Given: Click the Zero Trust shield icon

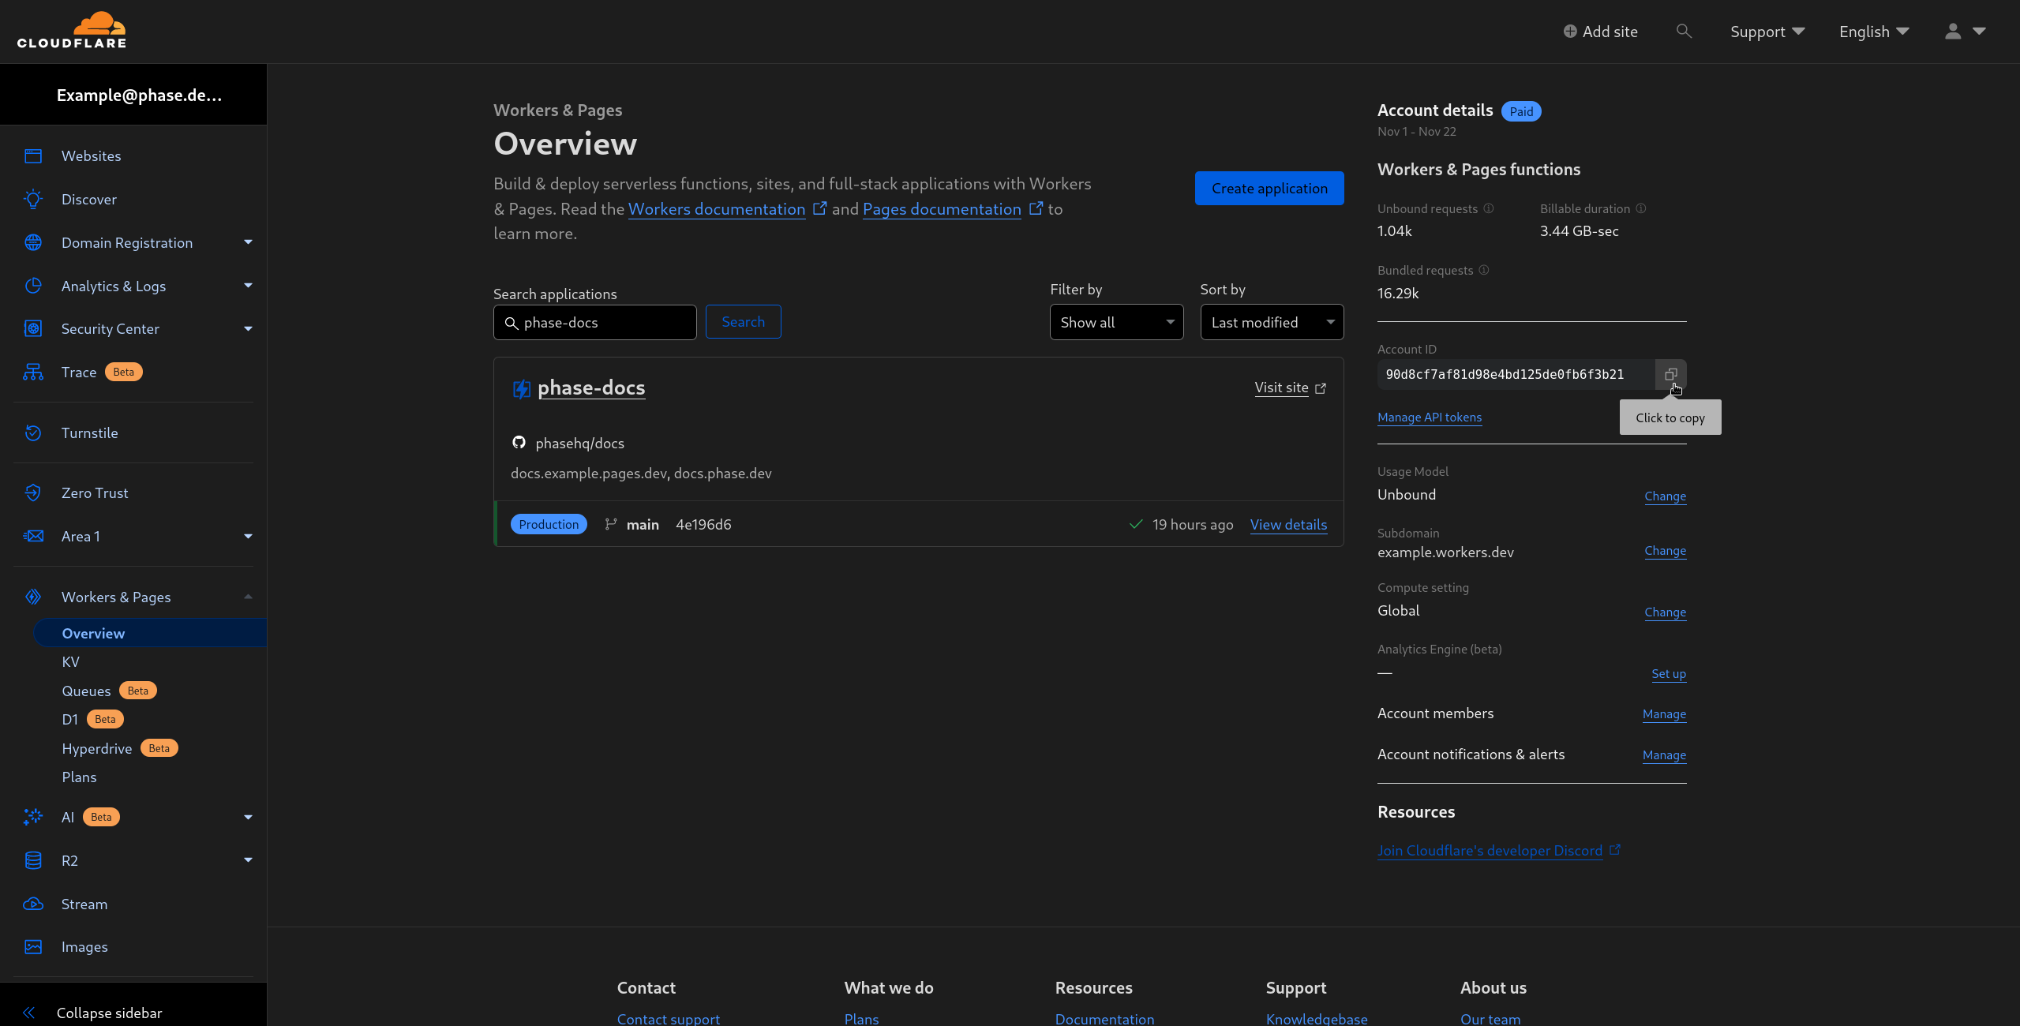Looking at the screenshot, I should pyautogui.click(x=33, y=492).
